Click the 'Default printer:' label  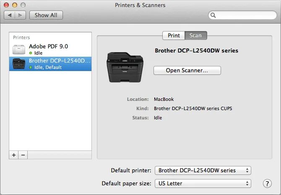pos(131,170)
